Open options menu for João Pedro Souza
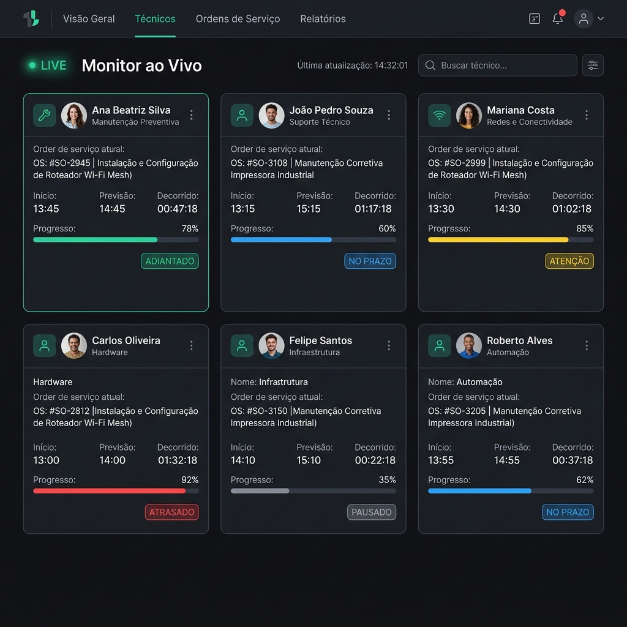Viewport: 627px width, 627px height. 389,115
